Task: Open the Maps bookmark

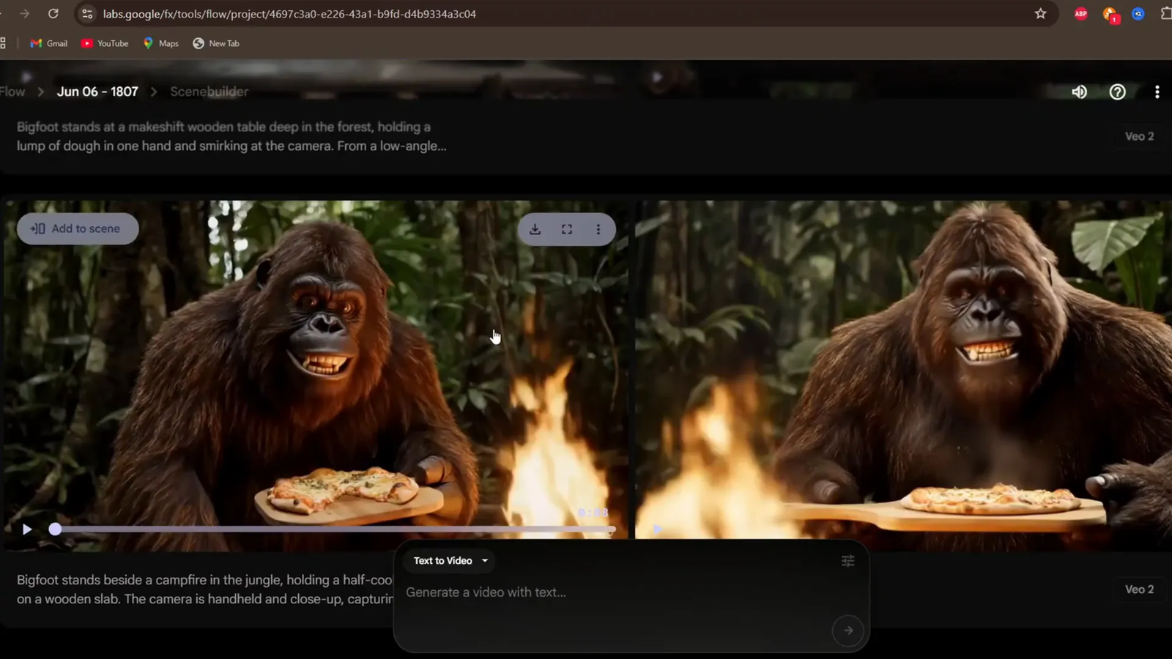Action: 161,43
